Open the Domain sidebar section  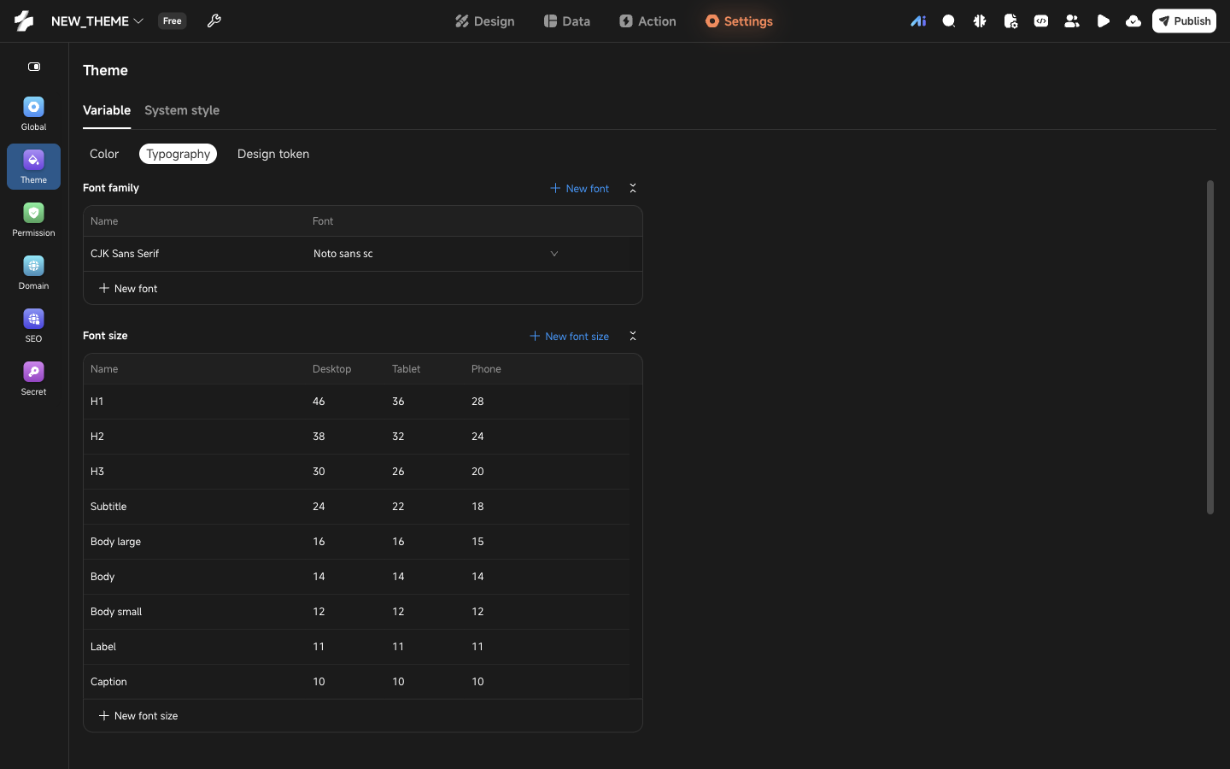tap(33, 273)
